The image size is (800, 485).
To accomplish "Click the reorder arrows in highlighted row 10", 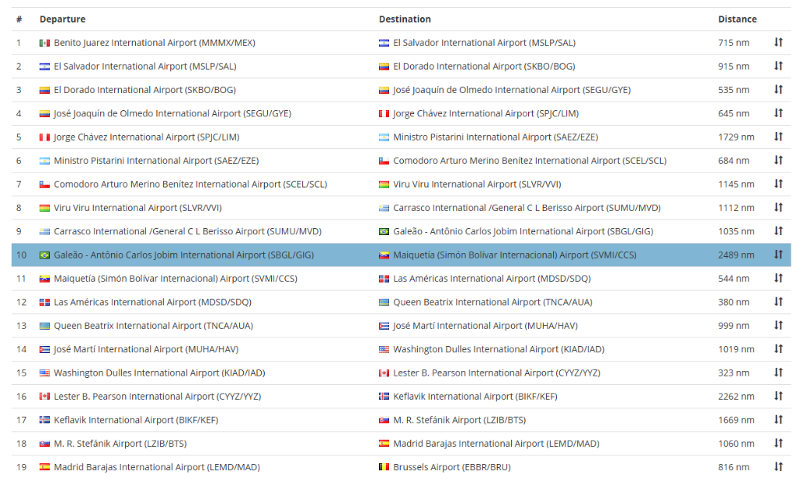I will [778, 255].
